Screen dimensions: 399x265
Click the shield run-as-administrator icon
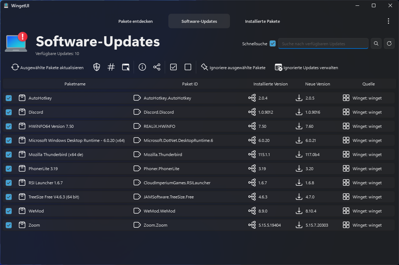pos(97,67)
